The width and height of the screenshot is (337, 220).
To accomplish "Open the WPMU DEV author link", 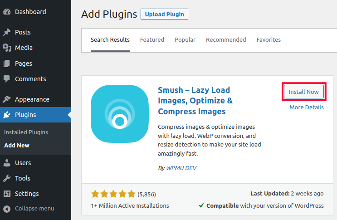I will [x=181, y=168].
